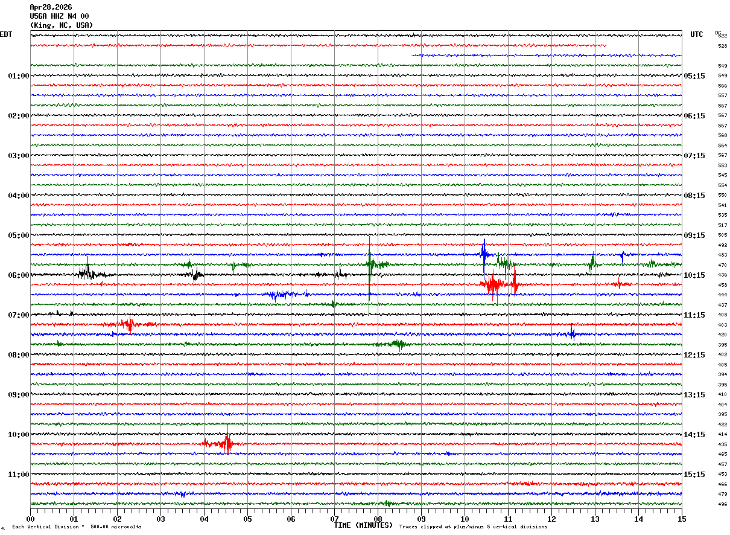Click the DC offset value 557

coord(722,96)
